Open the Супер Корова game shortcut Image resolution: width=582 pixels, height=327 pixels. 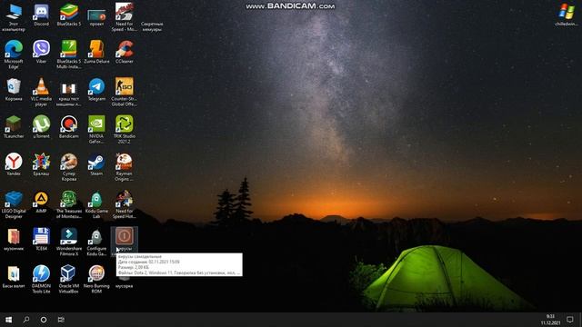pyautogui.click(x=69, y=167)
